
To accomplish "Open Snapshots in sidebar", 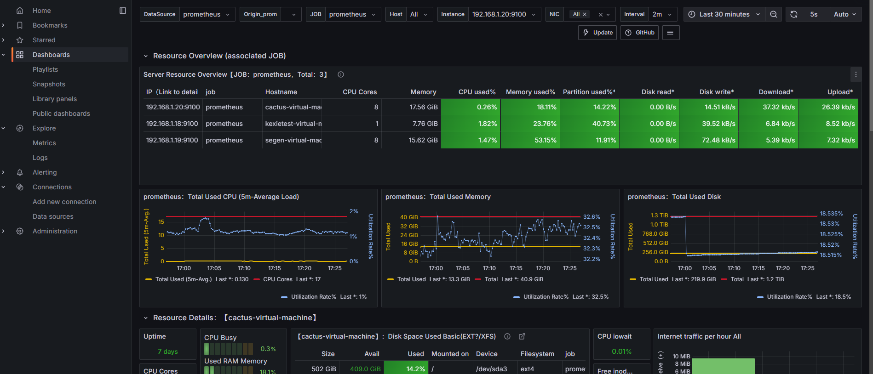I will 49,84.
